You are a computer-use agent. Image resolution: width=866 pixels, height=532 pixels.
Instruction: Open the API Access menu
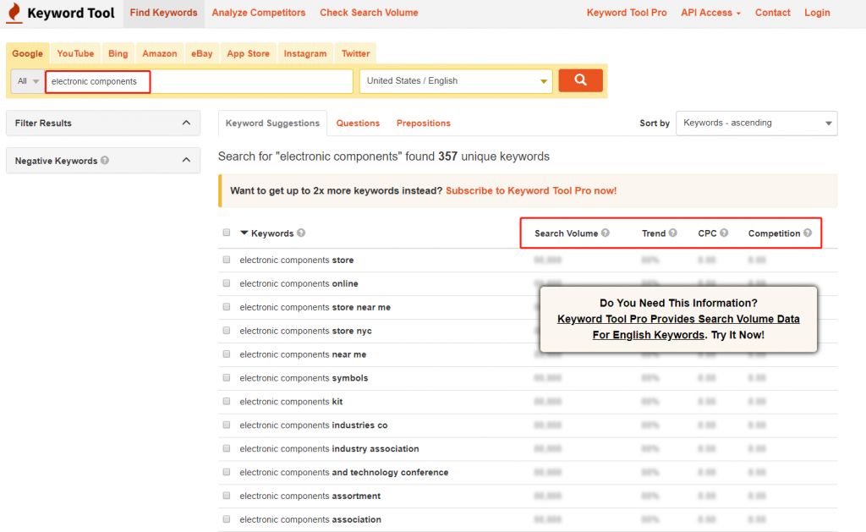710,13
